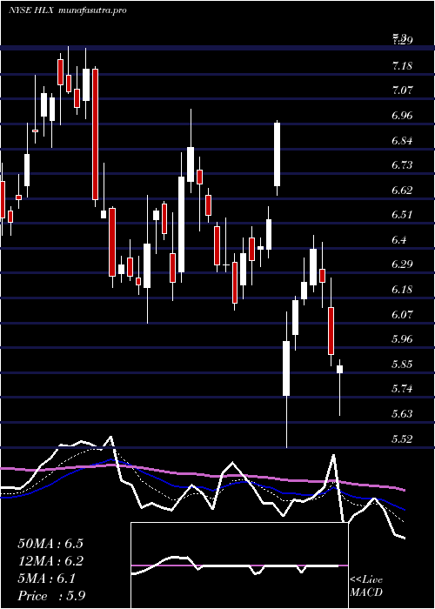
Task: Select the 7.07 price axis label
Action: (x=402, y=90)
